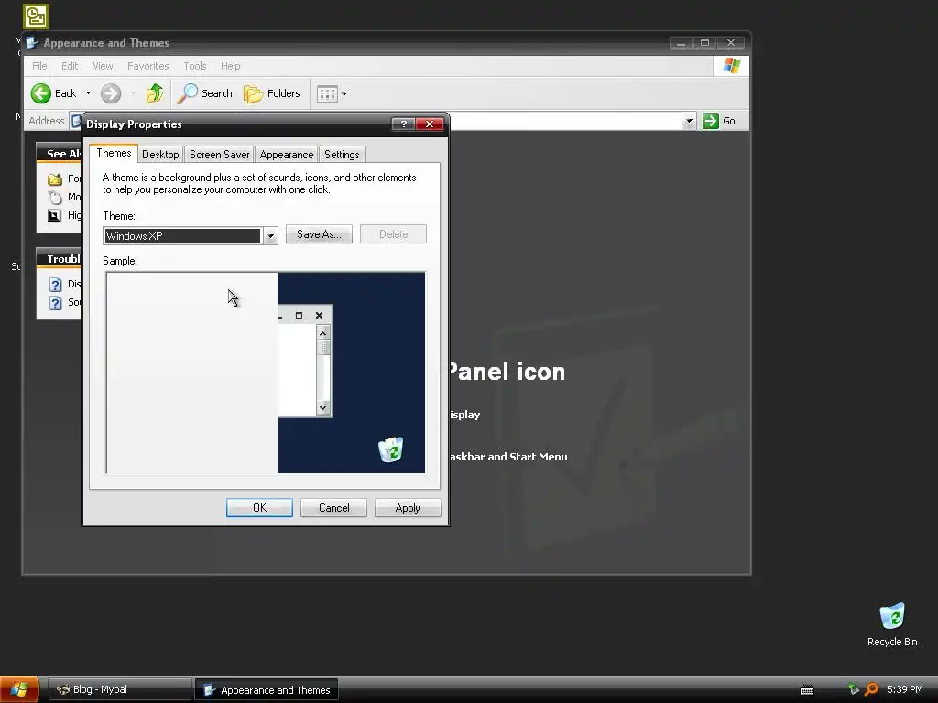This screenshot has height=703, width=938.
Task: Click the OK button
Action: [259, 507]
